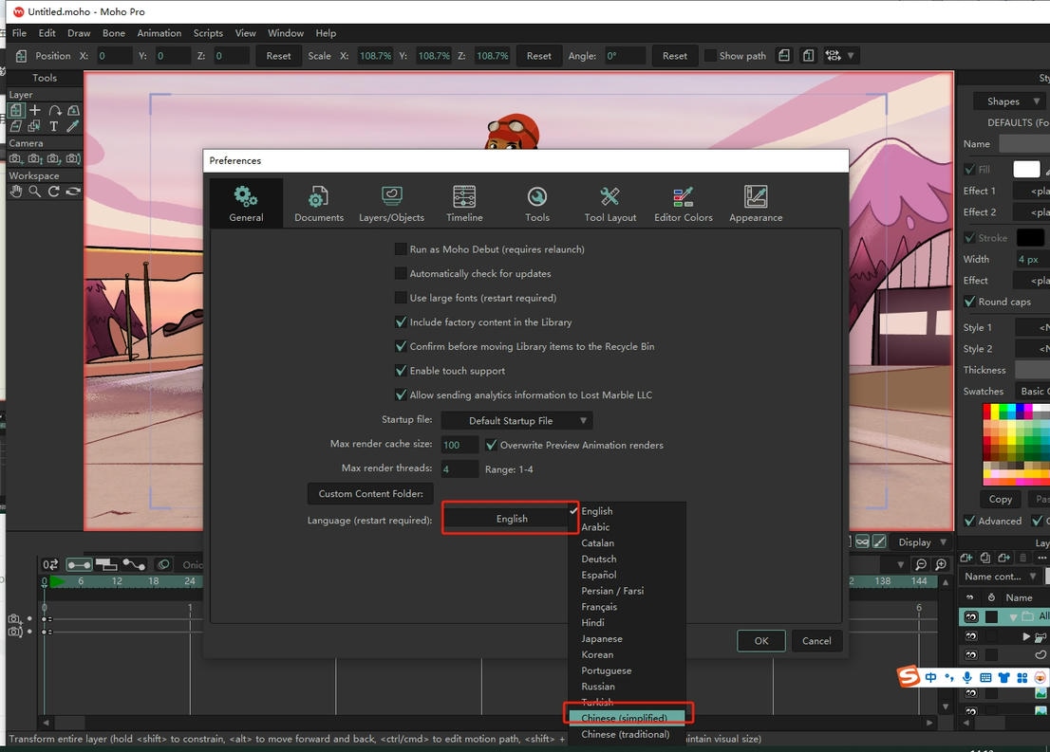Viewport: 1050px width, 752px height.
Task: Open the Scripts menu
Action: 208,33
